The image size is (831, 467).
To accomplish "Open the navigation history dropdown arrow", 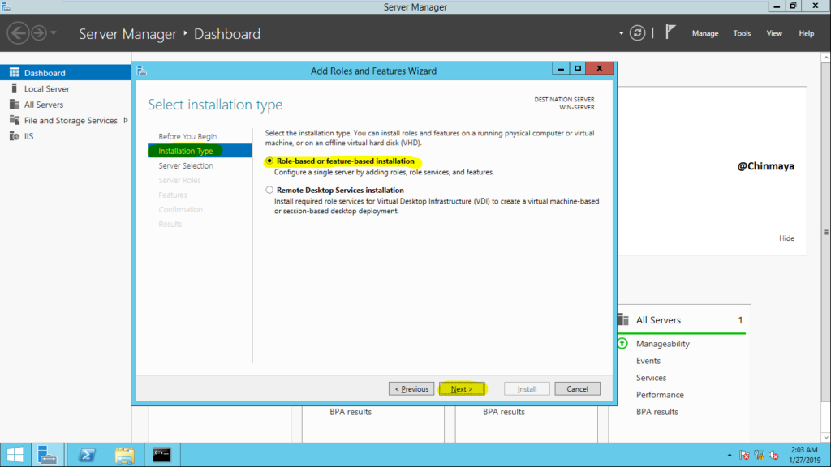I will click(54, 32).
